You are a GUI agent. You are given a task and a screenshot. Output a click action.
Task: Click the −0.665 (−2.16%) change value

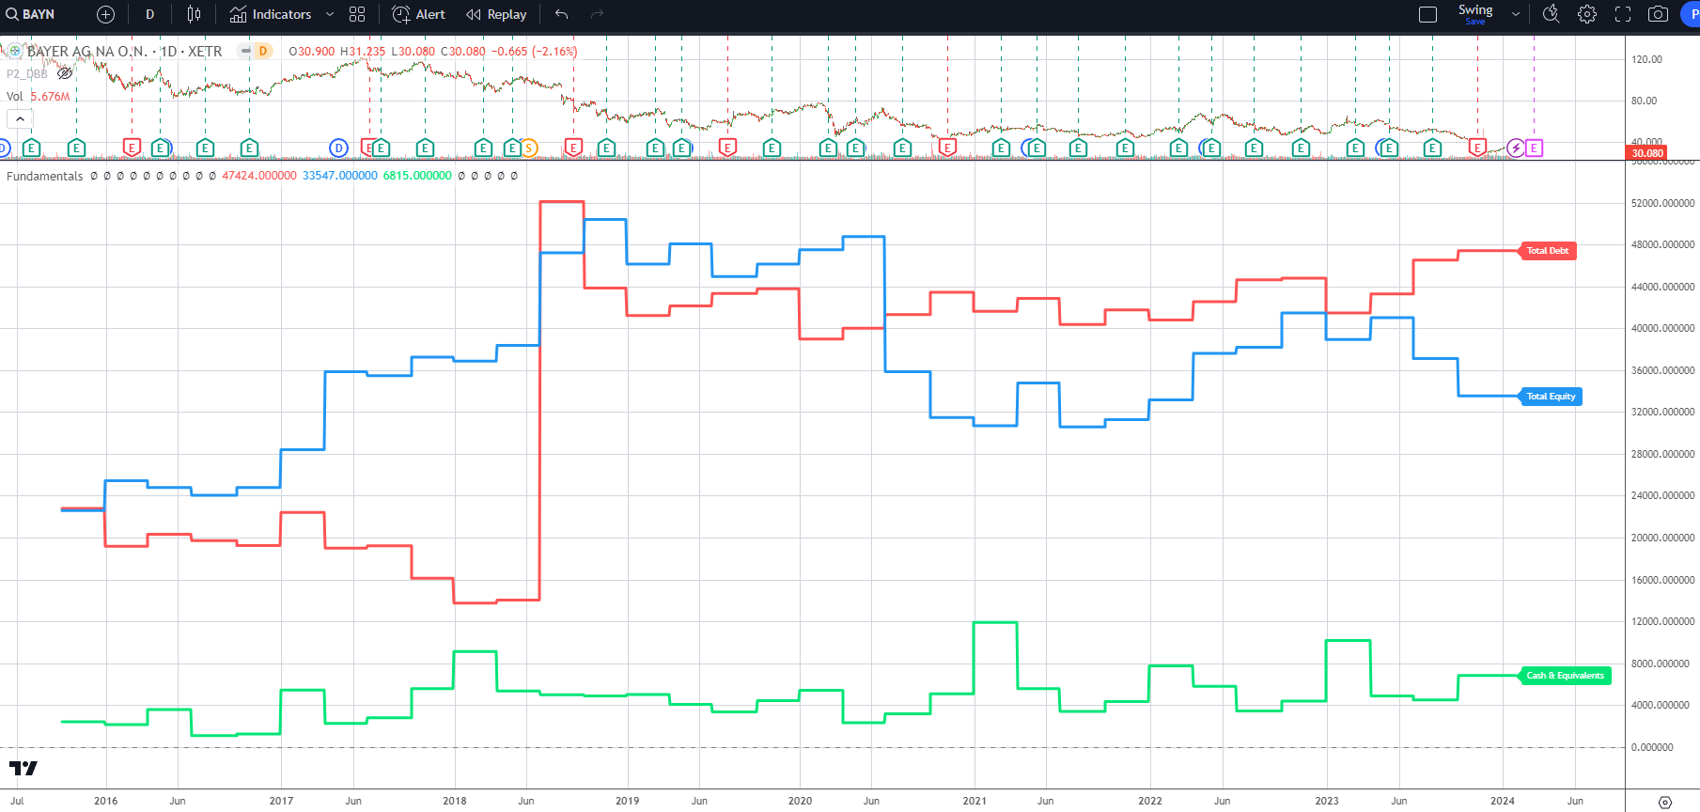pos(534,52)
